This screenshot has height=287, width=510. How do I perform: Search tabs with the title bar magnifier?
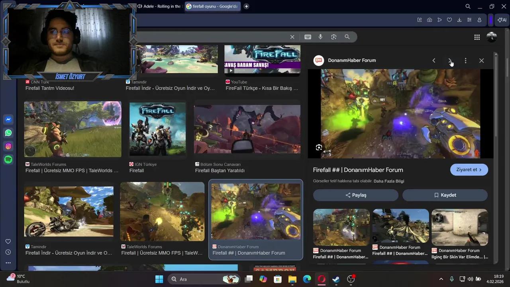point(468,6)
